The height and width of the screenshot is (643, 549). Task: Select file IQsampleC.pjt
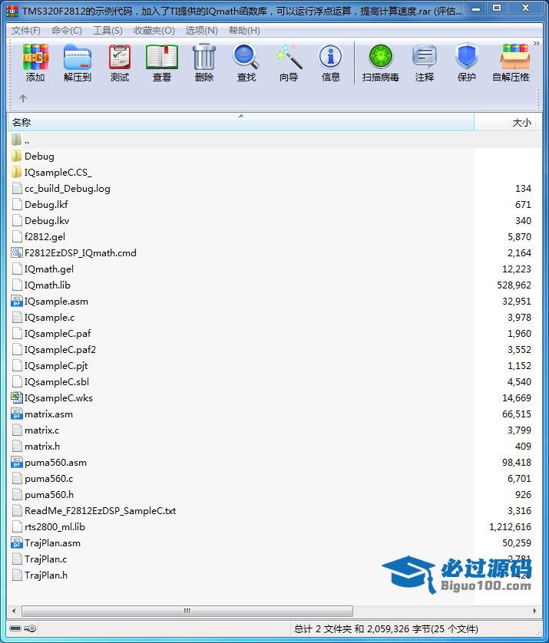[x=56, y=366]
